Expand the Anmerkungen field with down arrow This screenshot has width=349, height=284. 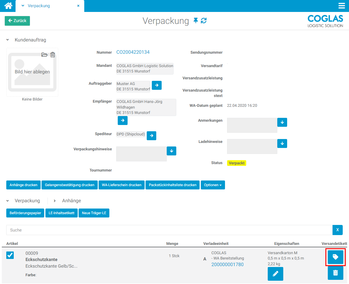coord(282,122)
